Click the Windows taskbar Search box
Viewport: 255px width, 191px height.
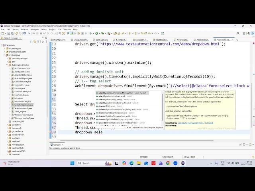95,163
